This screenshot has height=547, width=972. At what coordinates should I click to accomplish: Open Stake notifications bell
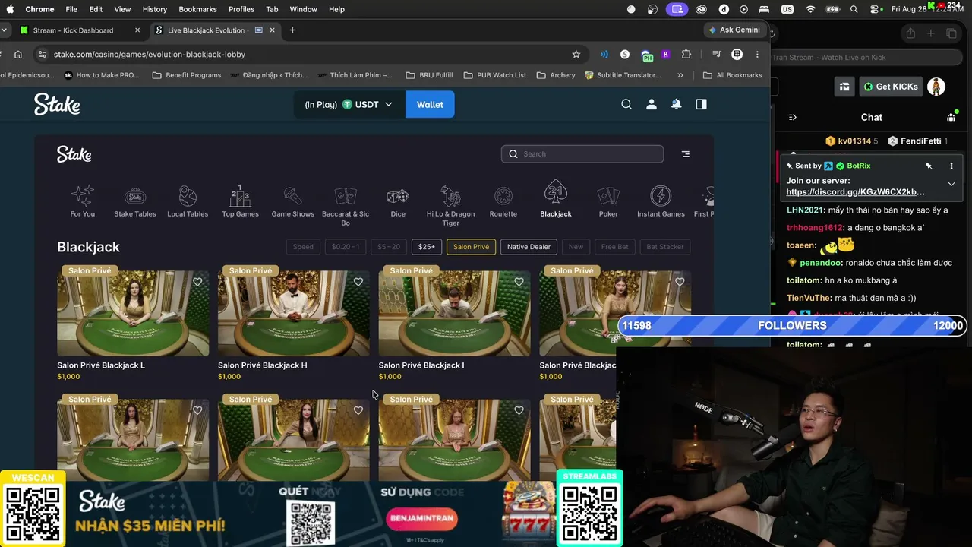(676, 104)
